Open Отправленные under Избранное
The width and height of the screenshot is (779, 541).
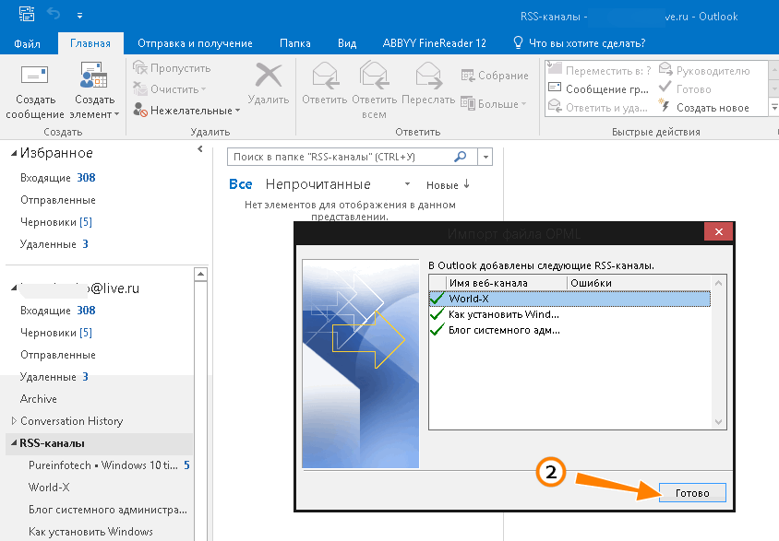click(57, 200)
